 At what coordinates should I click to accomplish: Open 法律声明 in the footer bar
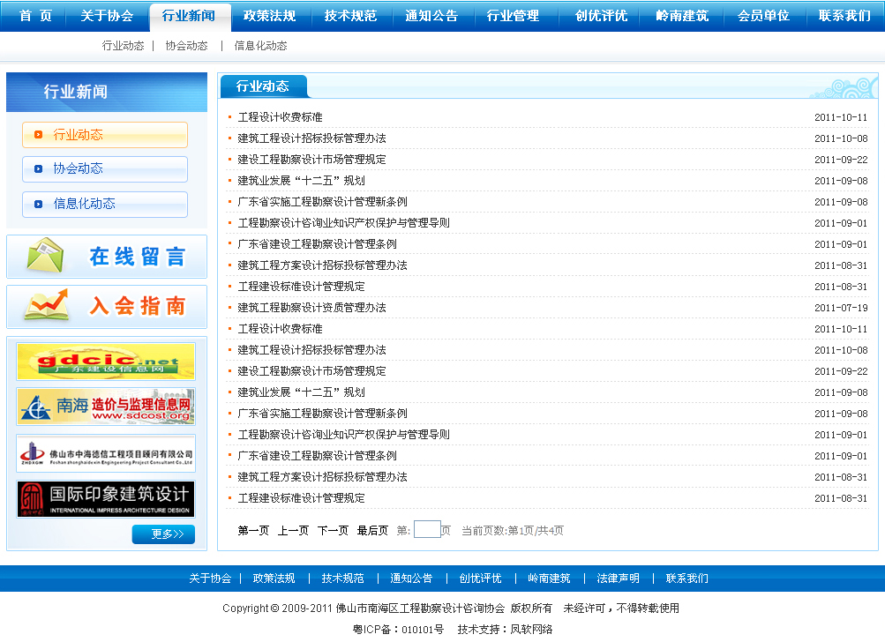tap(618, 579)
